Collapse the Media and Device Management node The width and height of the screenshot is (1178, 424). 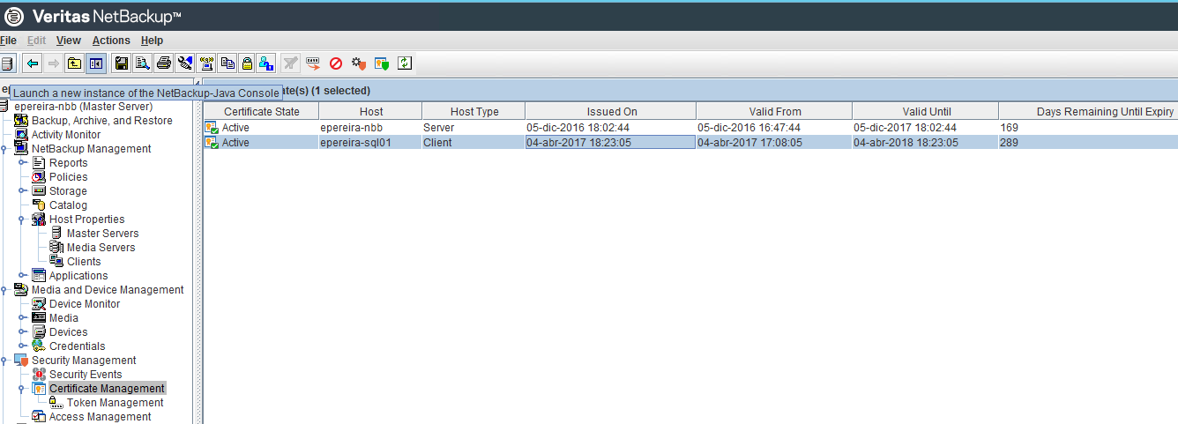[4, 290]
